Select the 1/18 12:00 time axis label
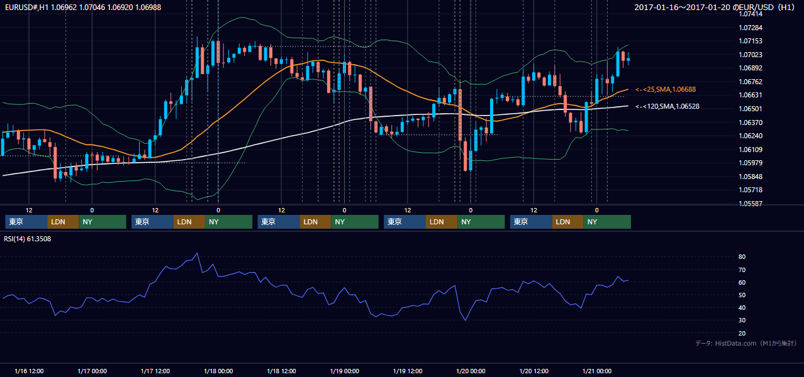The width and height of the screenshot is (804, 377). coord(282,371)
